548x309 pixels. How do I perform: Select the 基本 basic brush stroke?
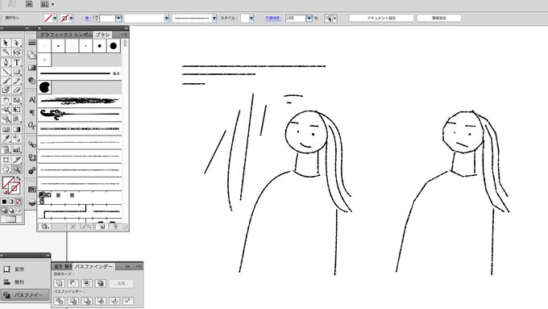point(80,73)
